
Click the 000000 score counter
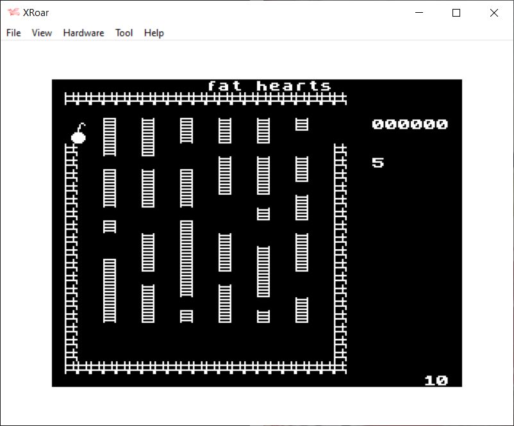pos(410,124)
